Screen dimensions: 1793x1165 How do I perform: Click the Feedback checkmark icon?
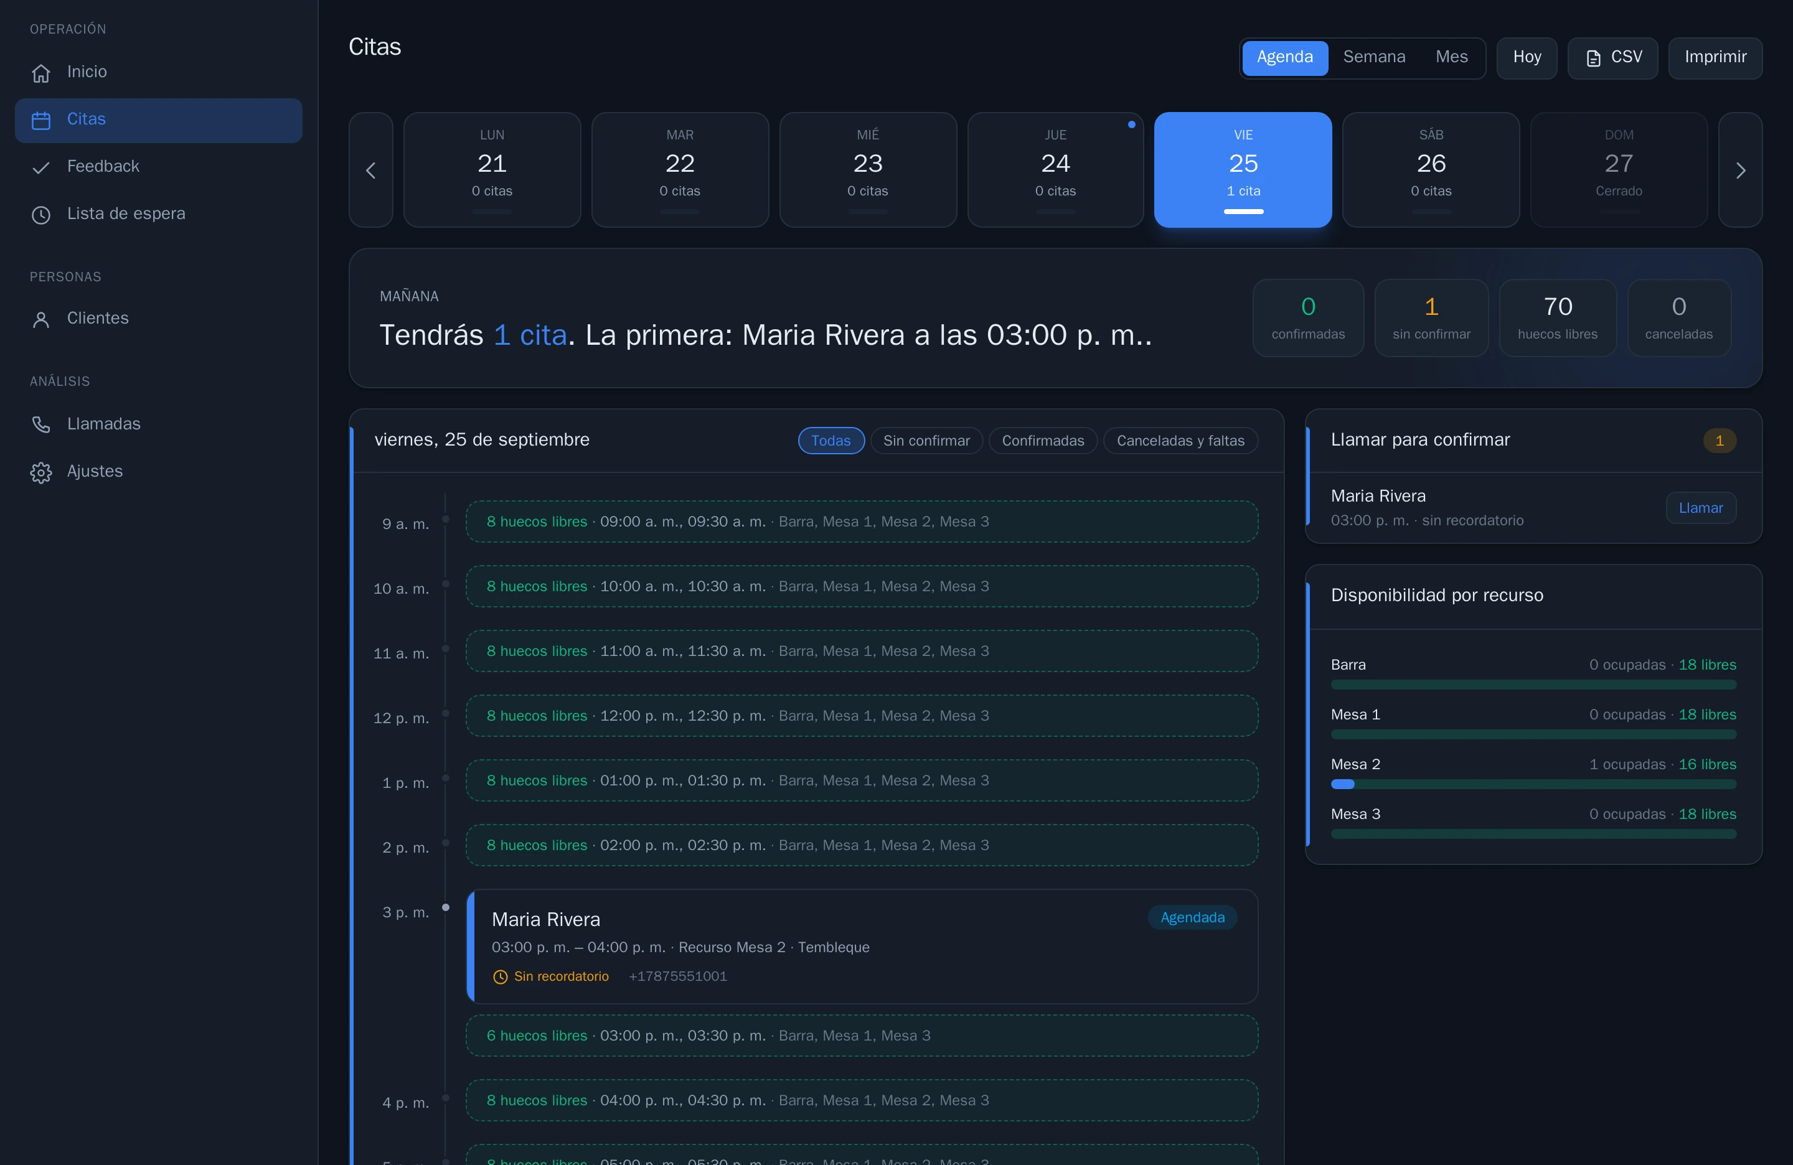(x=40, y=167)
